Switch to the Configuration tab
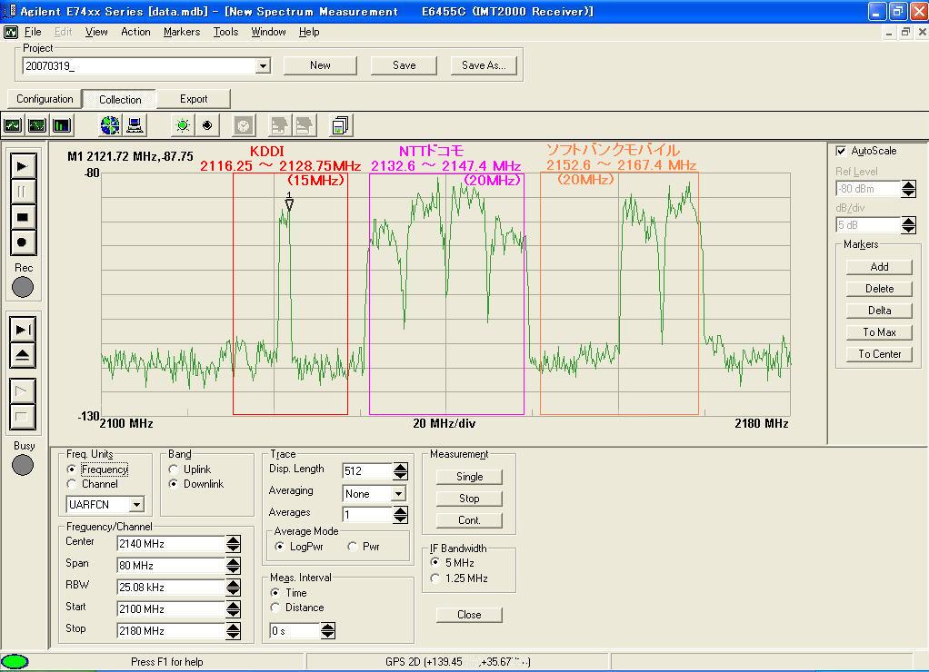This screenshot has height=672, width=929. coord(45,99)
